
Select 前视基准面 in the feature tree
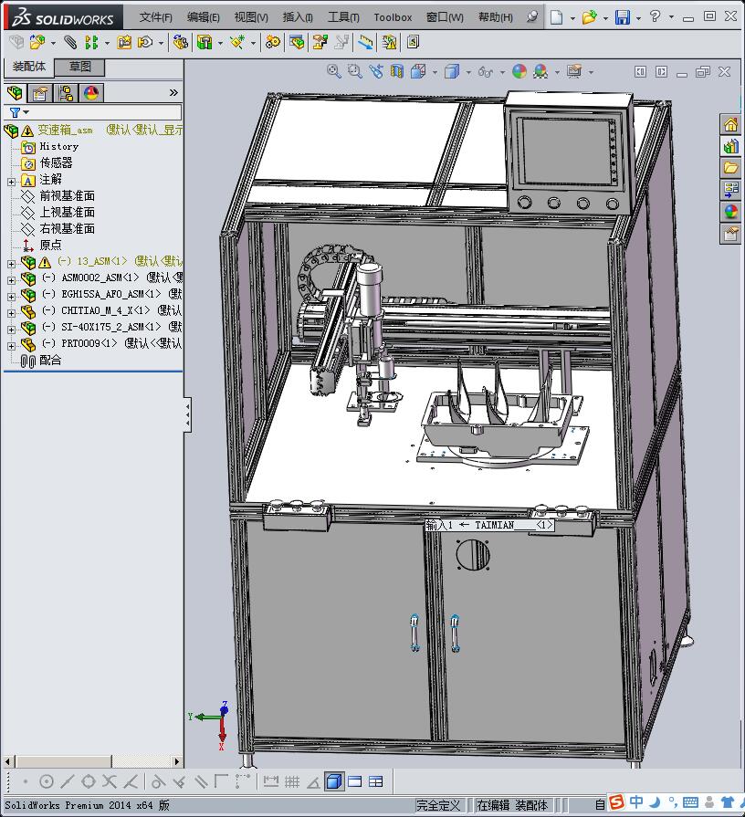pyautogui.click(x=67, y=196)
